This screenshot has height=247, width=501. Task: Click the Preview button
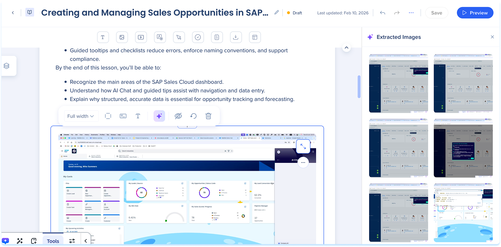(475, 13)
